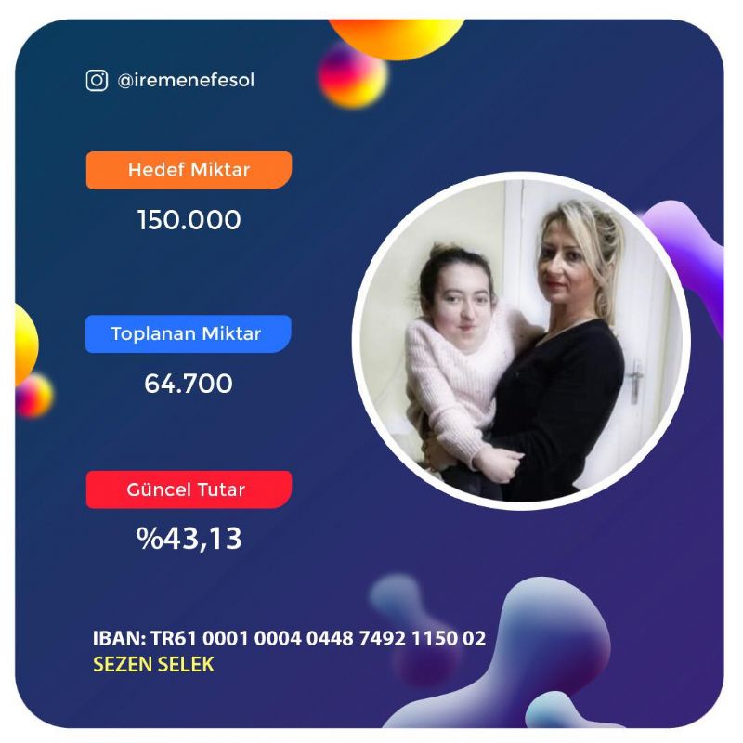The width and height of the screenshot is (743, 743).
Task: Click the 64.700 collected amount
Action: pyautogui.click(x=189, y=384)
